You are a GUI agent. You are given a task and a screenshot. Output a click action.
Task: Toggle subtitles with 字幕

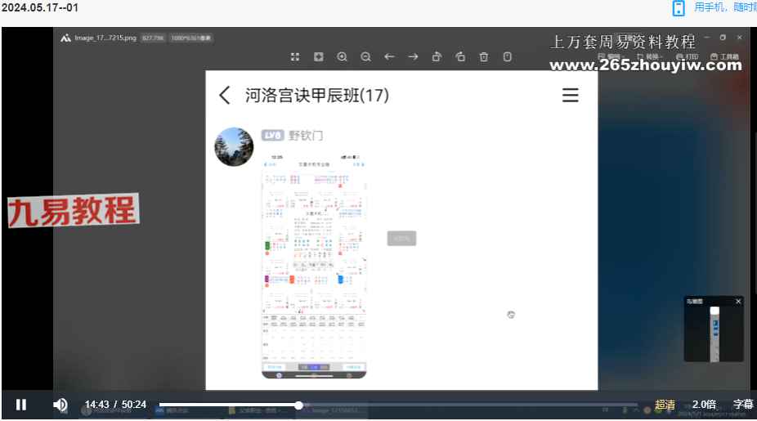pyautogui.click(x=743, y=404)
